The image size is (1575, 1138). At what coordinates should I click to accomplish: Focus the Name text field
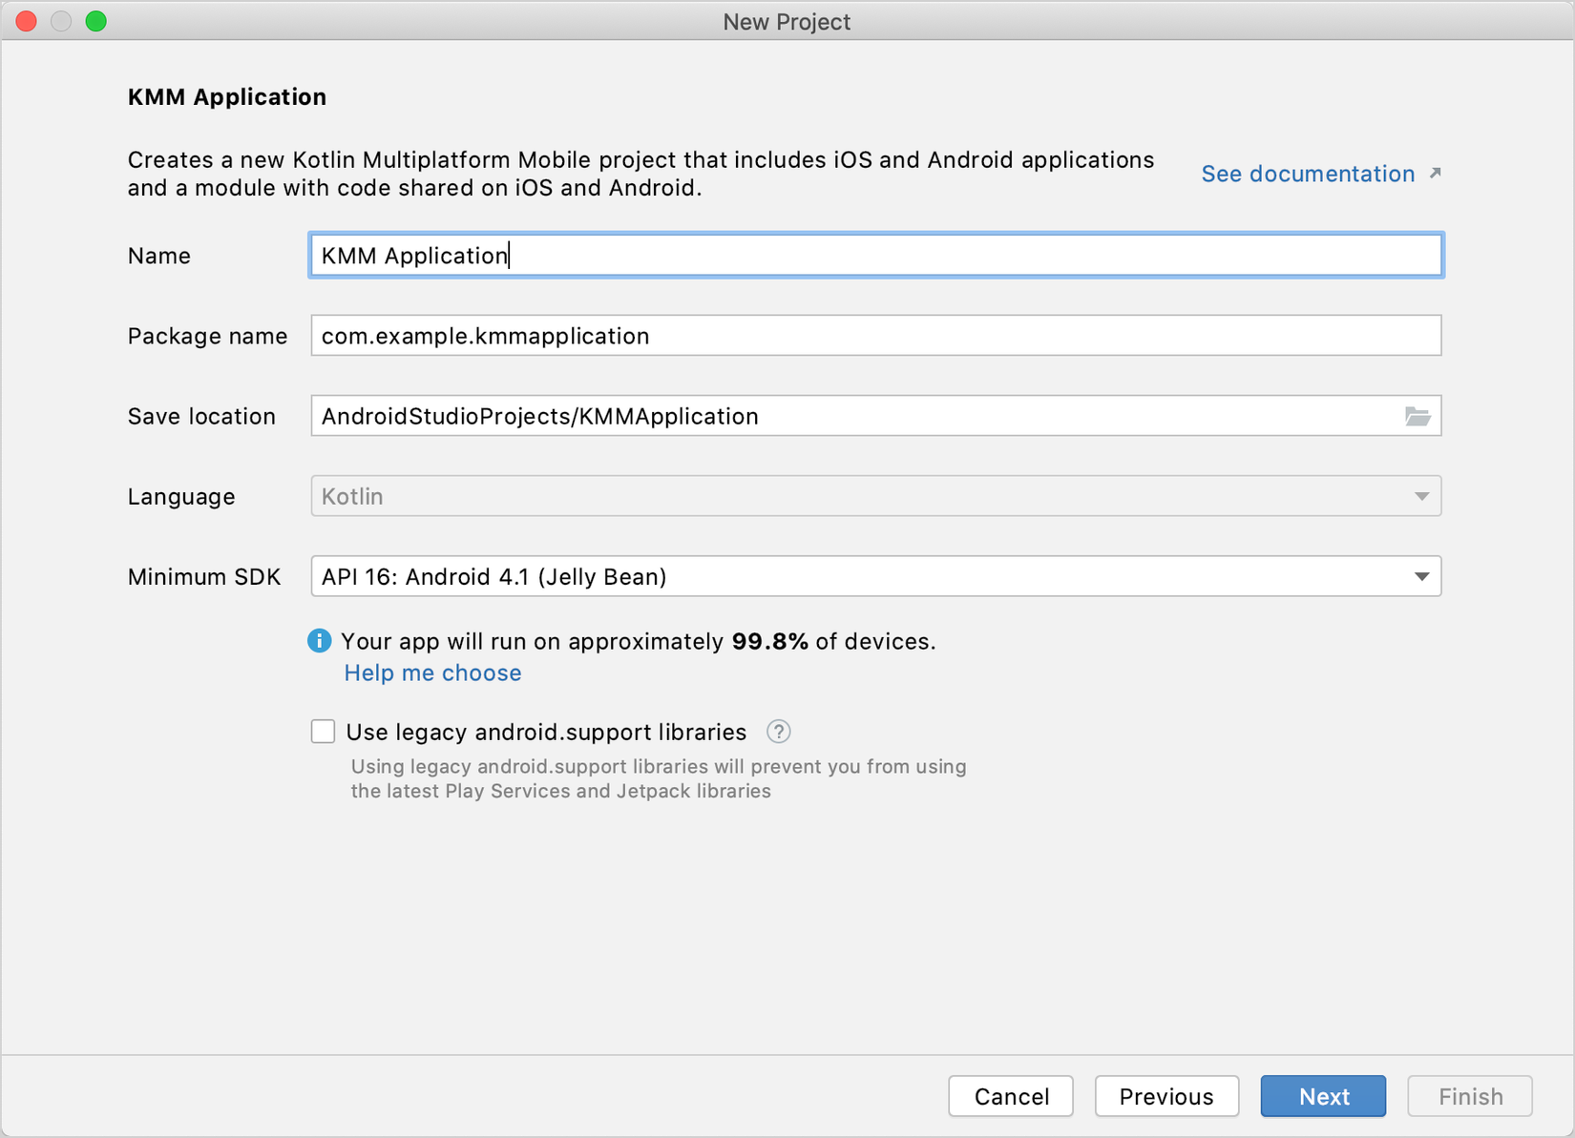tap(875, 256)
